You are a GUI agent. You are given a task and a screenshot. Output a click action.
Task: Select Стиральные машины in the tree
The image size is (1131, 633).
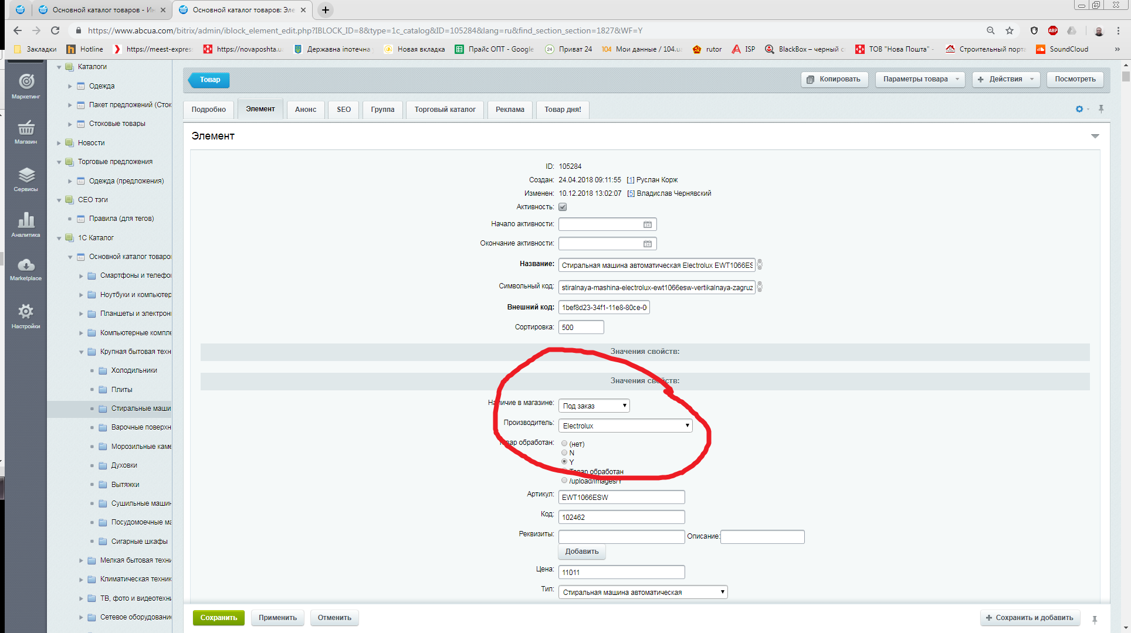click(141, 409)
